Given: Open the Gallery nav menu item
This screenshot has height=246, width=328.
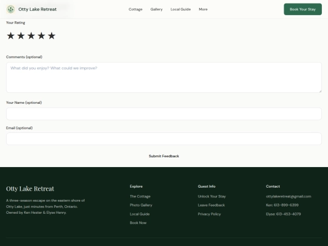Looking at the screenshot, I should [157, 9].
